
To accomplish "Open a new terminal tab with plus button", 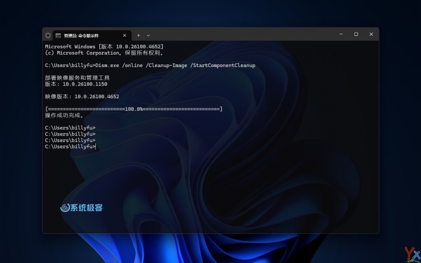I will coord(138,35).
